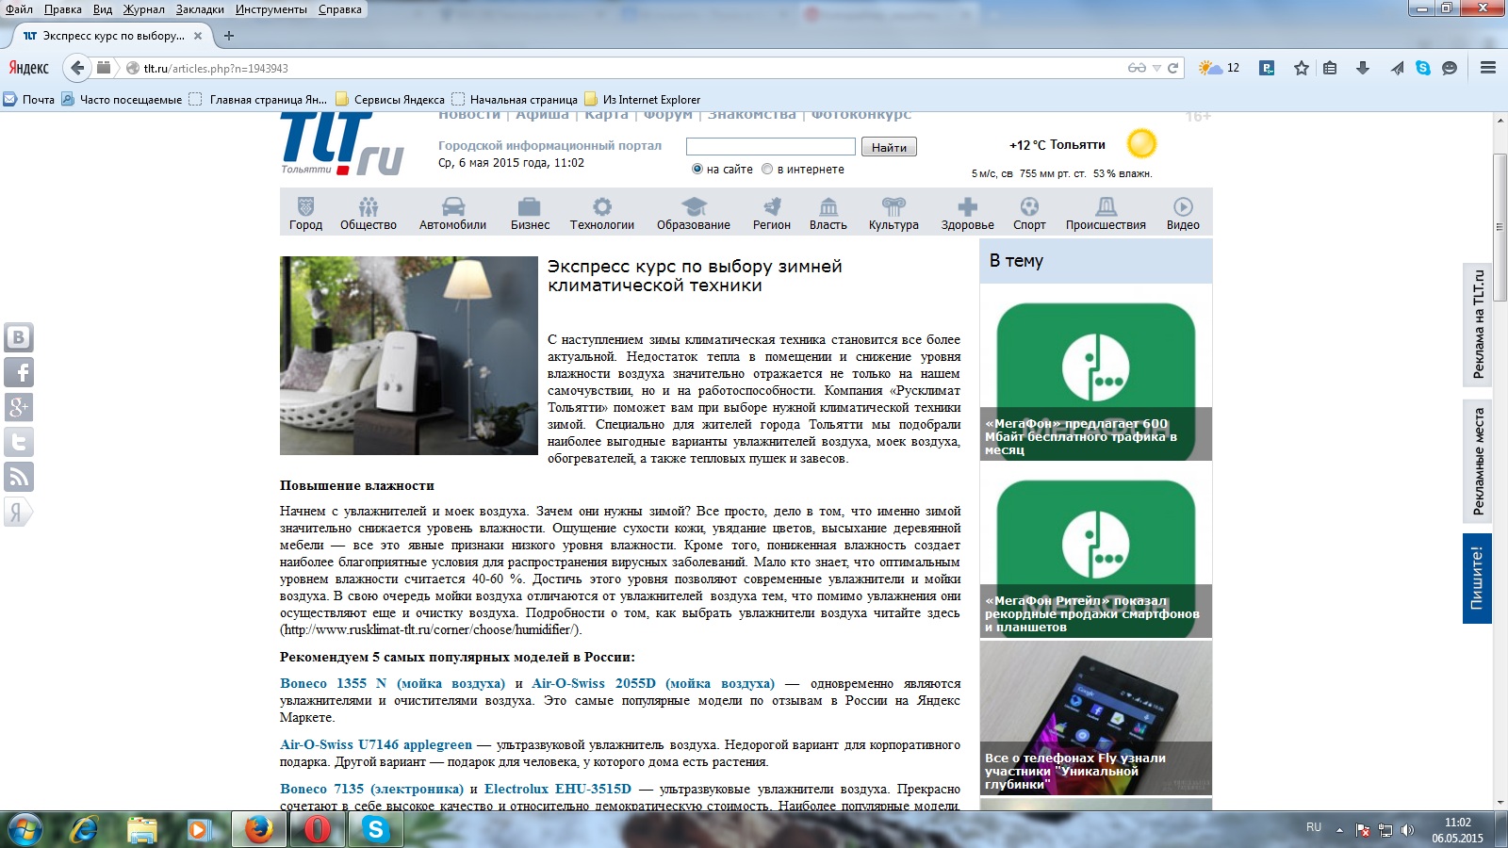Go to the Здоровье section

pyautogui.click(x=967, y=213)
